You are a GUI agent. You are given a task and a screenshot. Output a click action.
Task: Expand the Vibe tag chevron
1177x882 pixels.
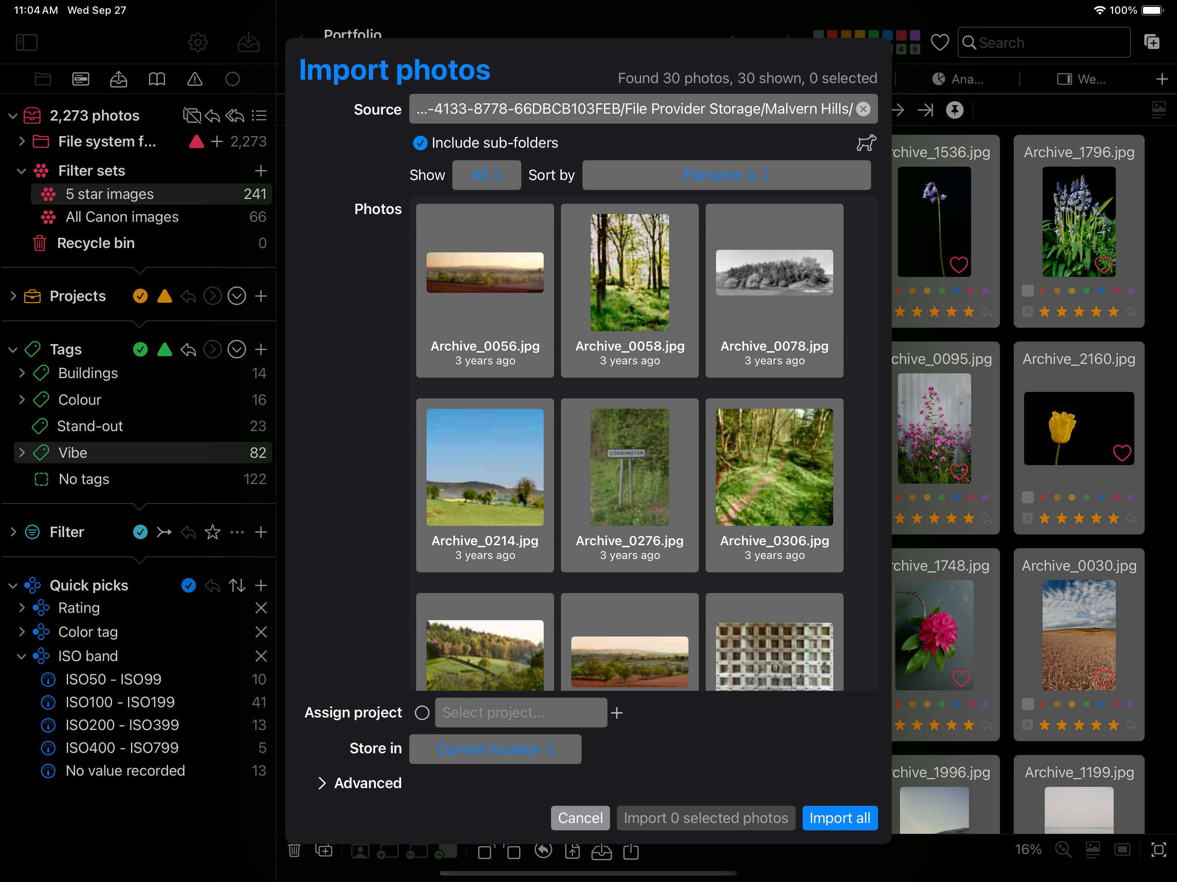tap(21, 453)
